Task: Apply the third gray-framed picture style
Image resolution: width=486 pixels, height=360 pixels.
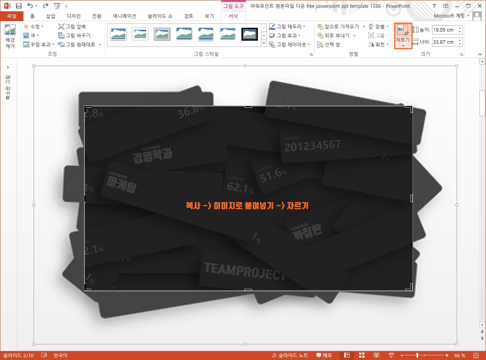Action: pyautogui.click(x=162, y=34)
